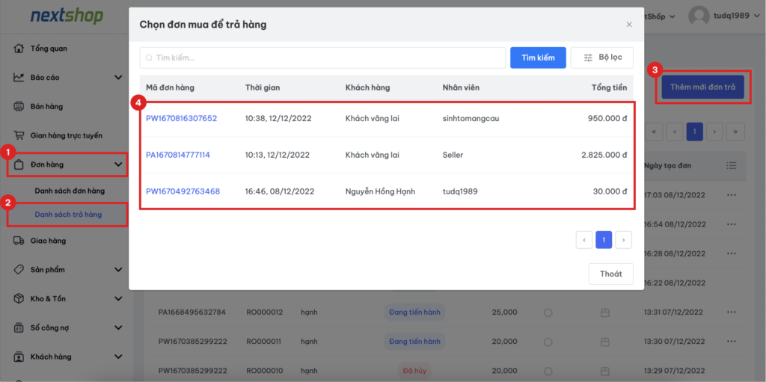Click the Thoát button
The image size is (766, 382).
pos(610,274)
